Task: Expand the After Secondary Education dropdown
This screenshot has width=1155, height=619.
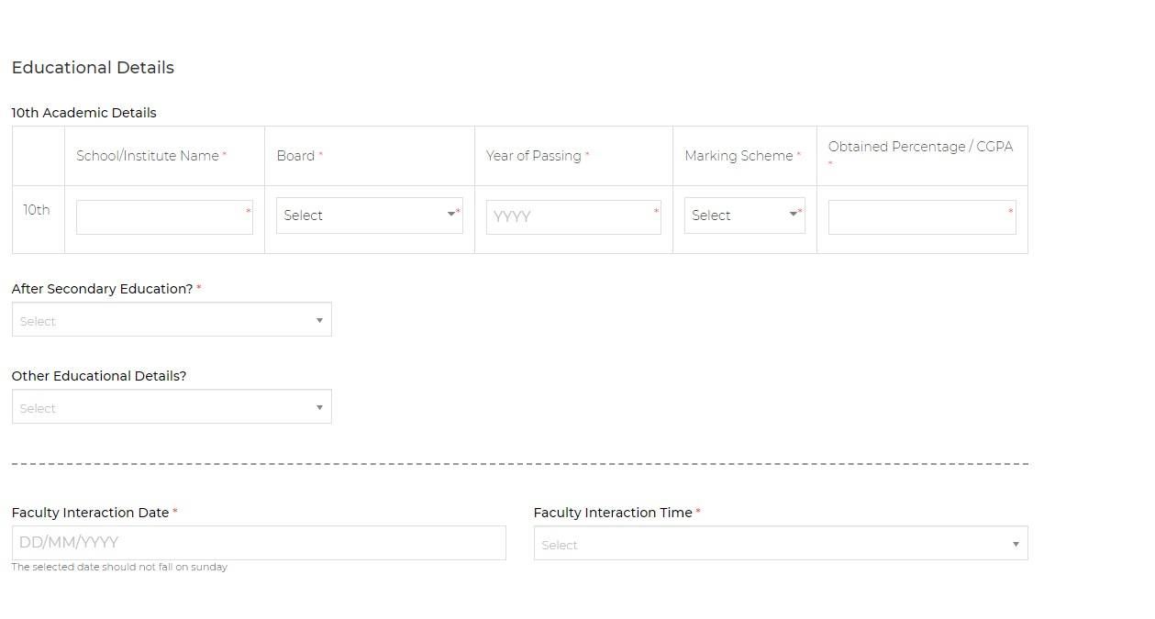Action: (x=172, y=320)
